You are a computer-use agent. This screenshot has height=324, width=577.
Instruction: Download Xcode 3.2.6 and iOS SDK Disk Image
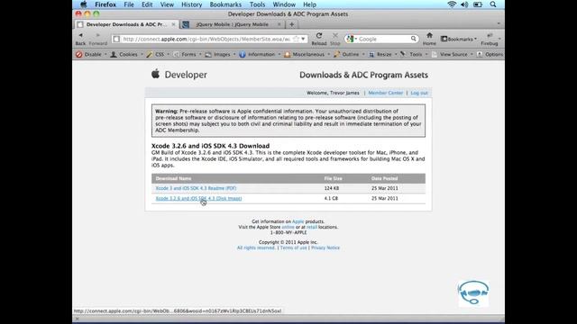[x=198, y=198]
